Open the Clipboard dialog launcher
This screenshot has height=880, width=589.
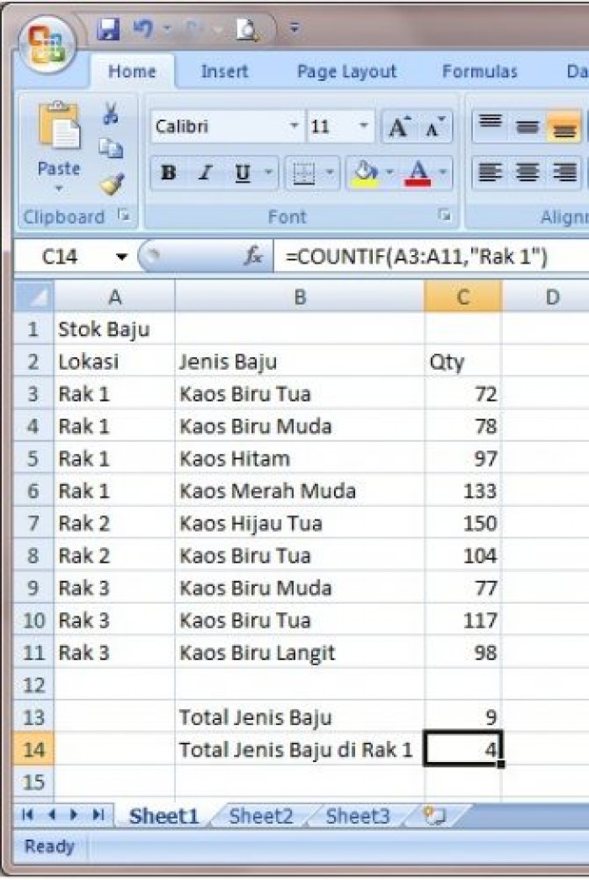pyautogui.click(x=124, y=214)
